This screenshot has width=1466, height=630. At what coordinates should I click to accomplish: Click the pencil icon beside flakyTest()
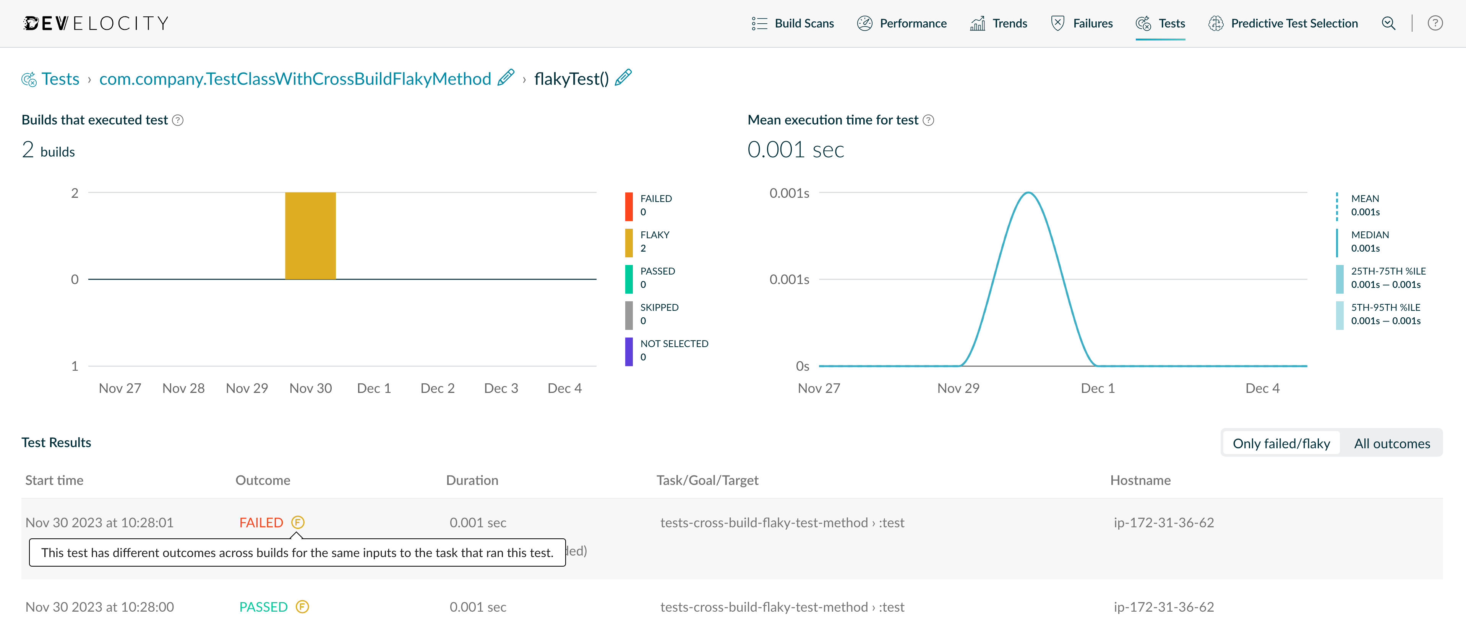coord(623,78)
